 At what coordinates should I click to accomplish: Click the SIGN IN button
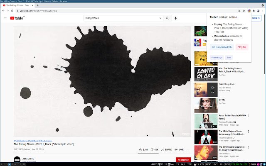click(256, 18)
